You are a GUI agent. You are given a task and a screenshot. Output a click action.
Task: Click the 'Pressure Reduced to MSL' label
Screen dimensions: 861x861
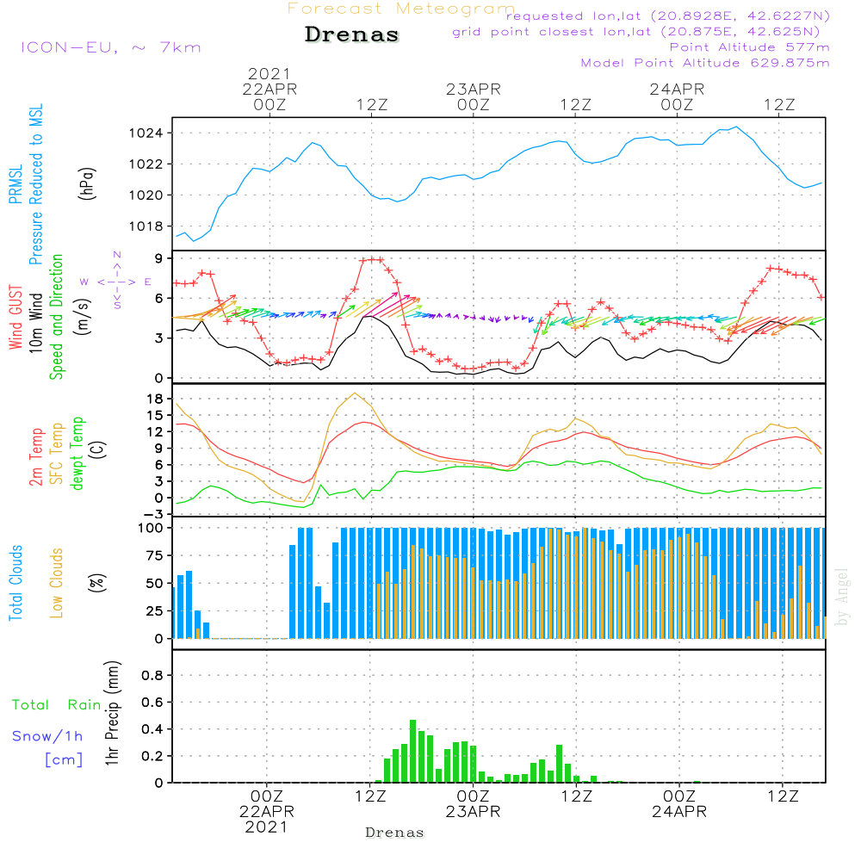coord(35,184)
